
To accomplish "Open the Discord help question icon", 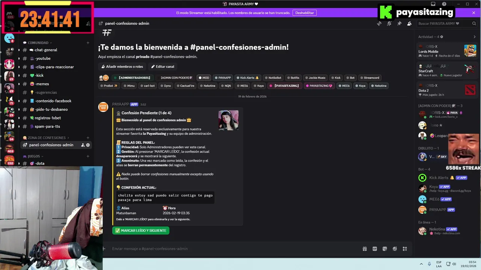I will click(444, 4).
